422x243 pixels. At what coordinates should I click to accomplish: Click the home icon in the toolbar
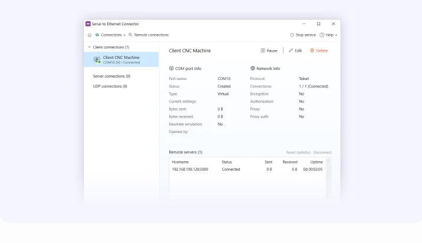[90, 35]
